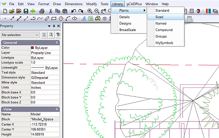This screenshot has height=138, width=219.
Task: Open the Linetype ByLayer value field
Action: [x=45, y=58]
